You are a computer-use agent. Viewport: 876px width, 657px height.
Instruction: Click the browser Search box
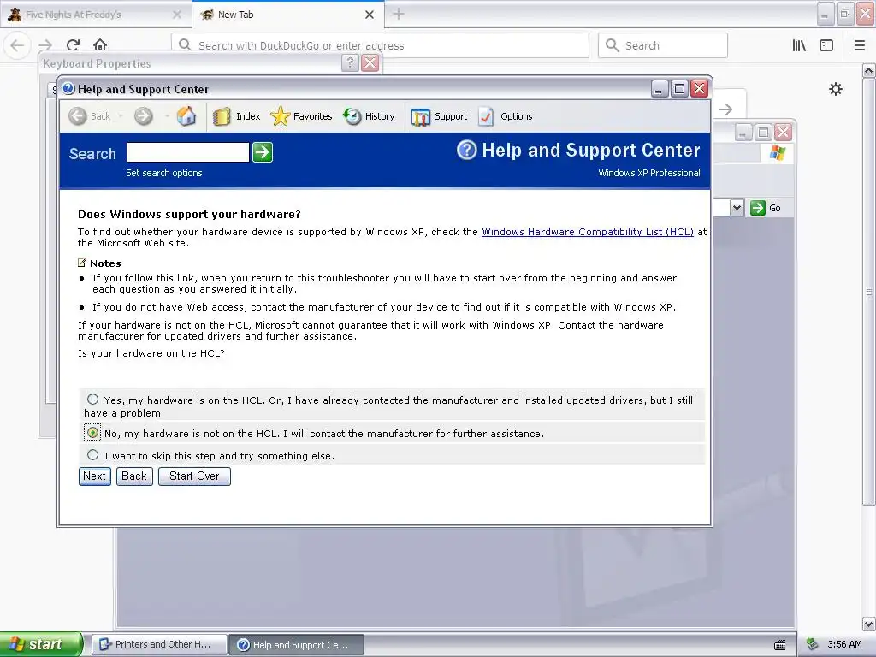pos(663,45)
